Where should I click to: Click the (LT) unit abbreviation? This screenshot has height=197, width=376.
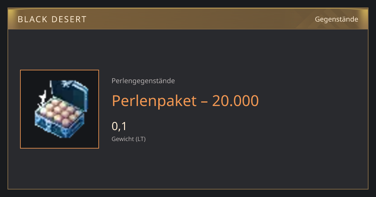[x=140, y=139]
